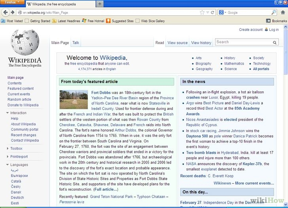Image resolution: width=288 pixels, height=208 pixels.
Task: Open the Current events sidebar link
Action: point(19,94)
